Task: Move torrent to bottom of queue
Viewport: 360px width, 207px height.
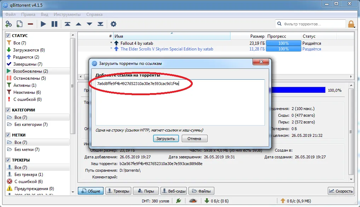Action: (100, 24)
